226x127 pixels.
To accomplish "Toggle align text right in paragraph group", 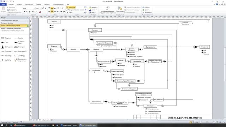I will click(x=55, y=12).
